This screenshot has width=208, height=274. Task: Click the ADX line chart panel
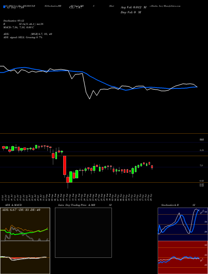point(25,224)
